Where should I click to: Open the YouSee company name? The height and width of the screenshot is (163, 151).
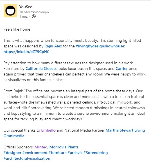[26, 7]
